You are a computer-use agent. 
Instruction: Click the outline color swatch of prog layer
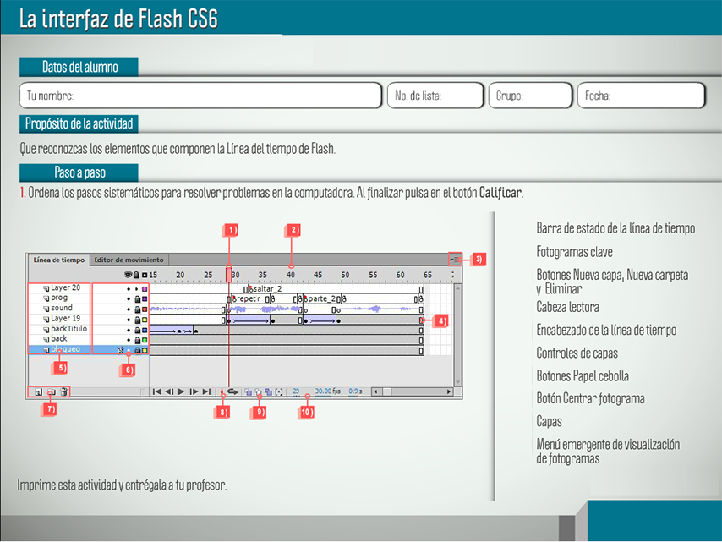click(x=145, y=298)
